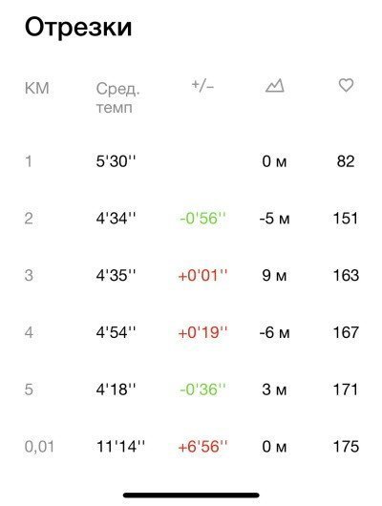Tap the red +0'01'' pace difference
382x506 pixels.
point(202,275)
